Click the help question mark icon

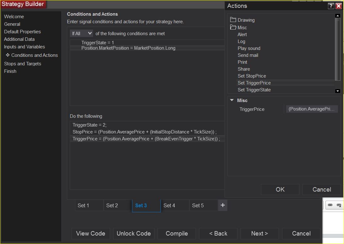coord(331,6)
